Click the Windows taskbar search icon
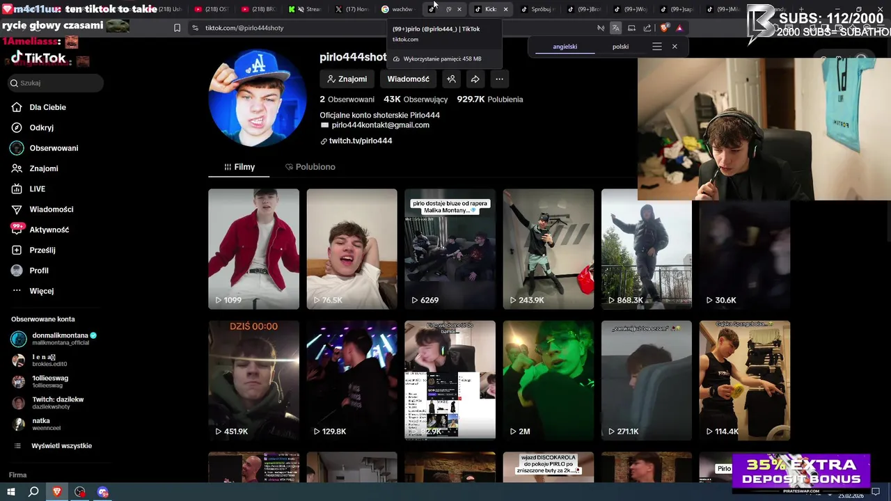This screenshot has height=501, width=891. tap(33, 492)
